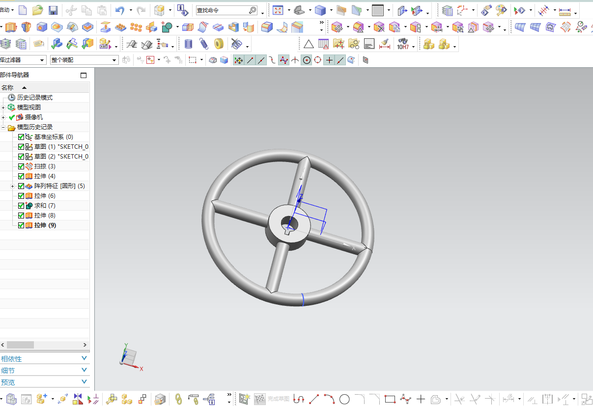Screen dimensions: 593x406
Task: Uncheck the 拉伸 (4) feature checkbox
Action: (x=21, y=176)
